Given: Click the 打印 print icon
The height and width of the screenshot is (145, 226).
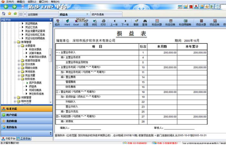Looking at the screenshot, I should pyautogui.click(x=103, y=23).
